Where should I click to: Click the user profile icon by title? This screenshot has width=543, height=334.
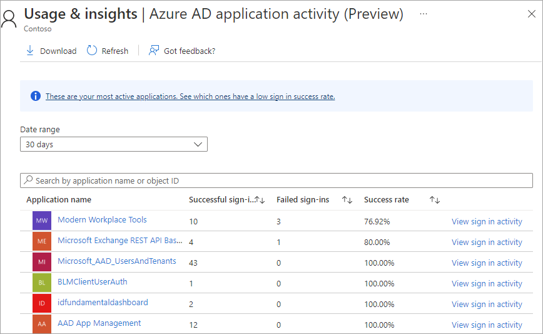click(x=9, y=19)
